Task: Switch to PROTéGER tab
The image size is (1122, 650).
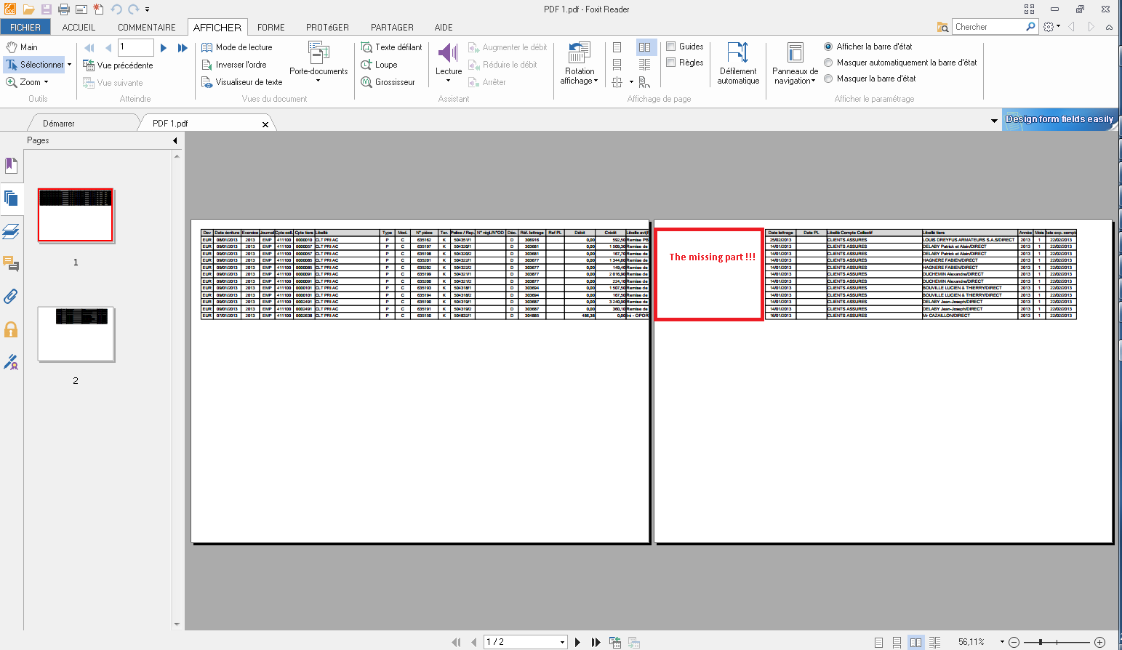Action: [x=327, y=27]
